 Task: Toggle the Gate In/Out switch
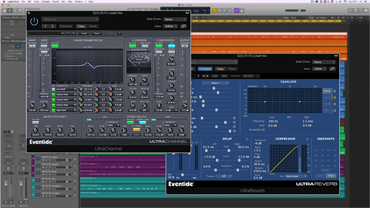[x=44, y=46]
